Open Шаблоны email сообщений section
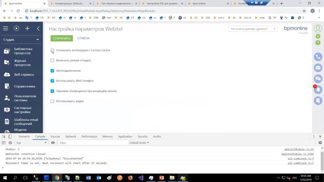The width and height of the screenshot is (324, 182). coord(21,122)
